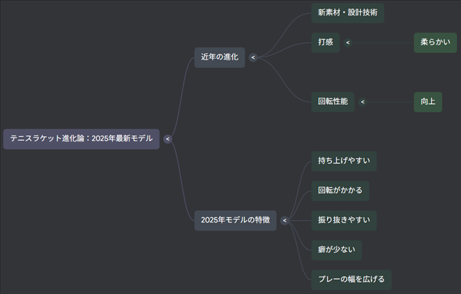Viewport: 461px width, 294px height.
Task: Open the 新素材・設計技術 node
Action: [348, 13]
